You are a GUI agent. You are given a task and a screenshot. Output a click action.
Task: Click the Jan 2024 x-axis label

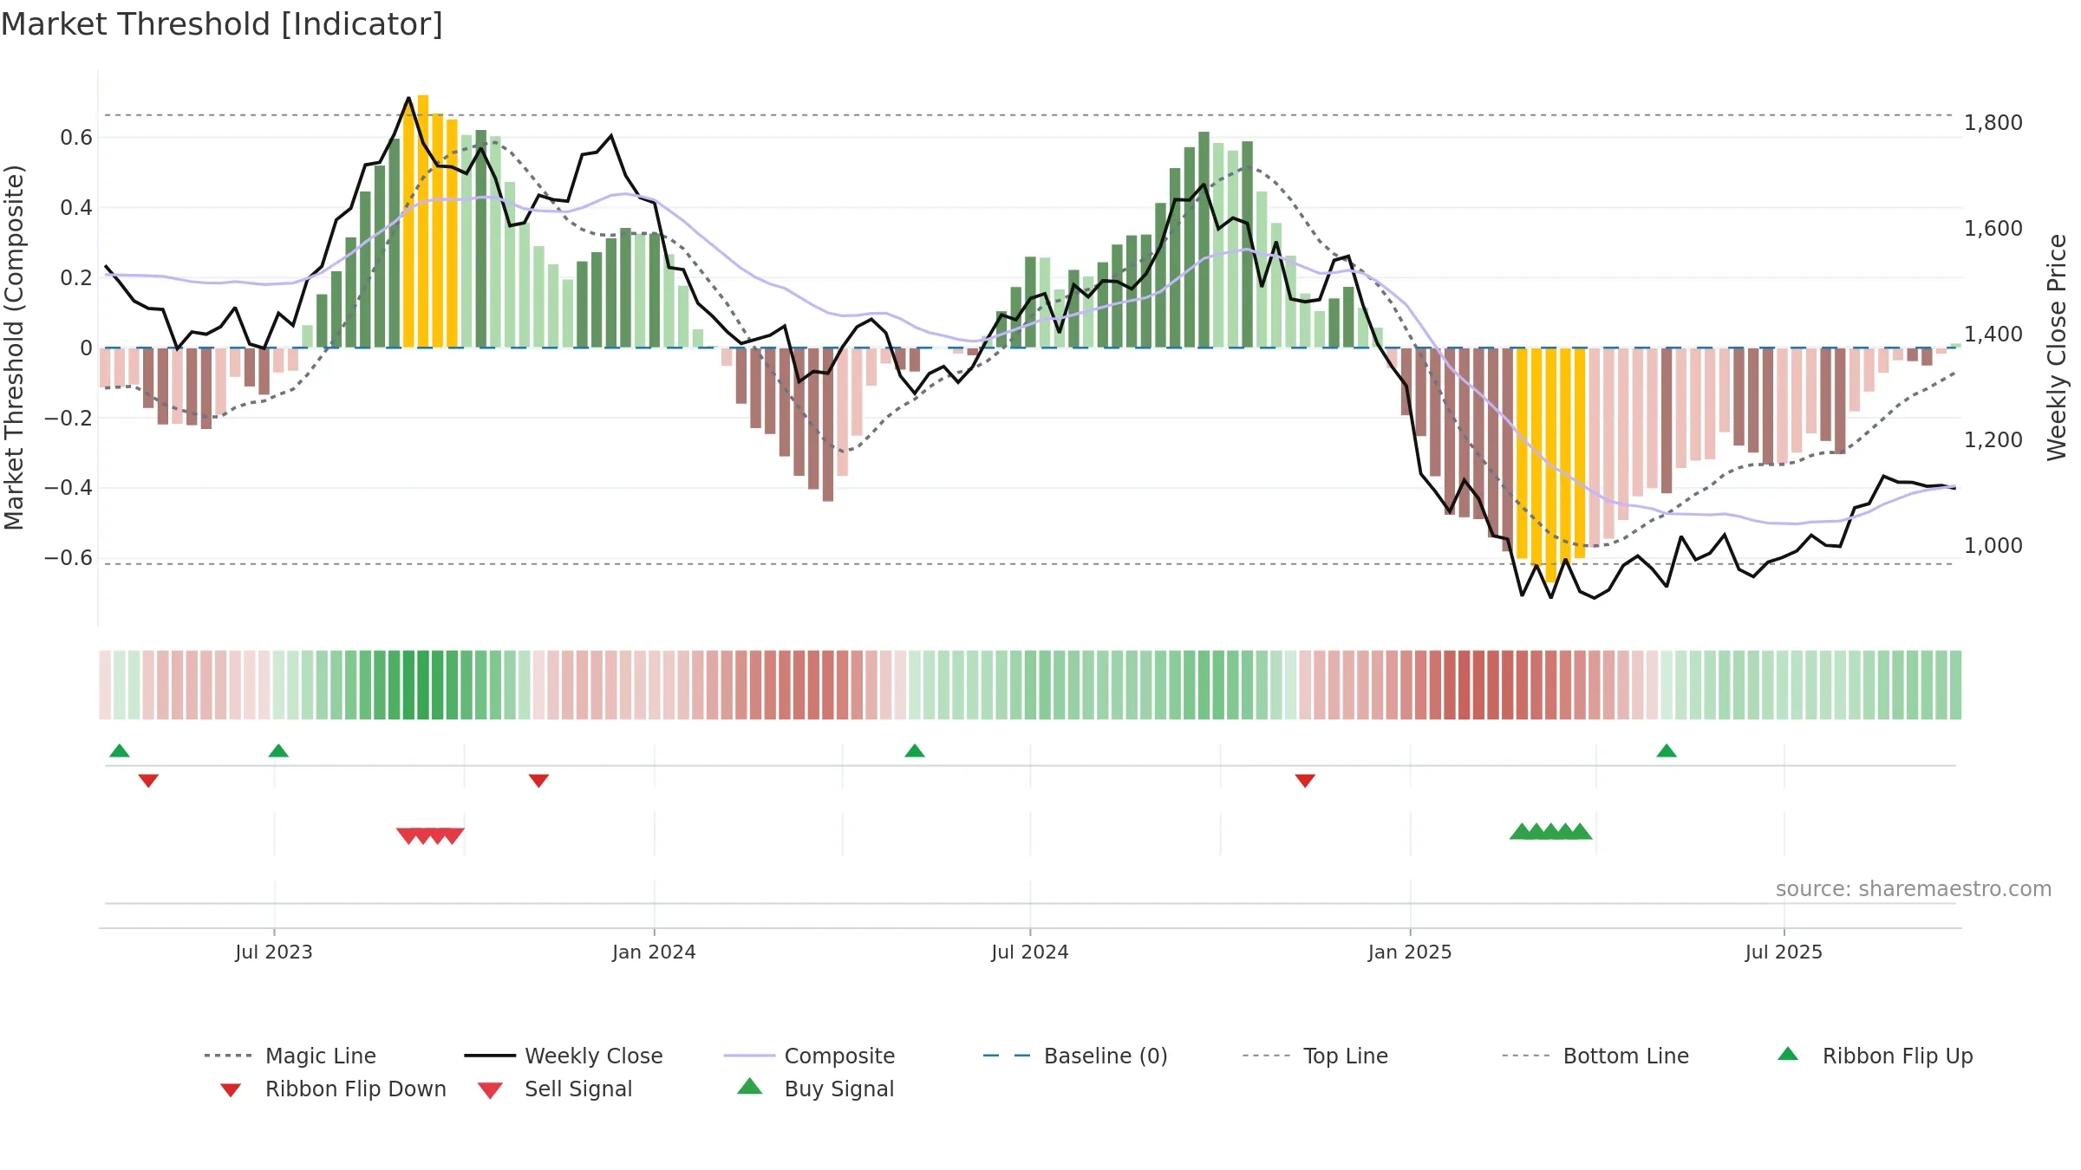pos(654,952)
